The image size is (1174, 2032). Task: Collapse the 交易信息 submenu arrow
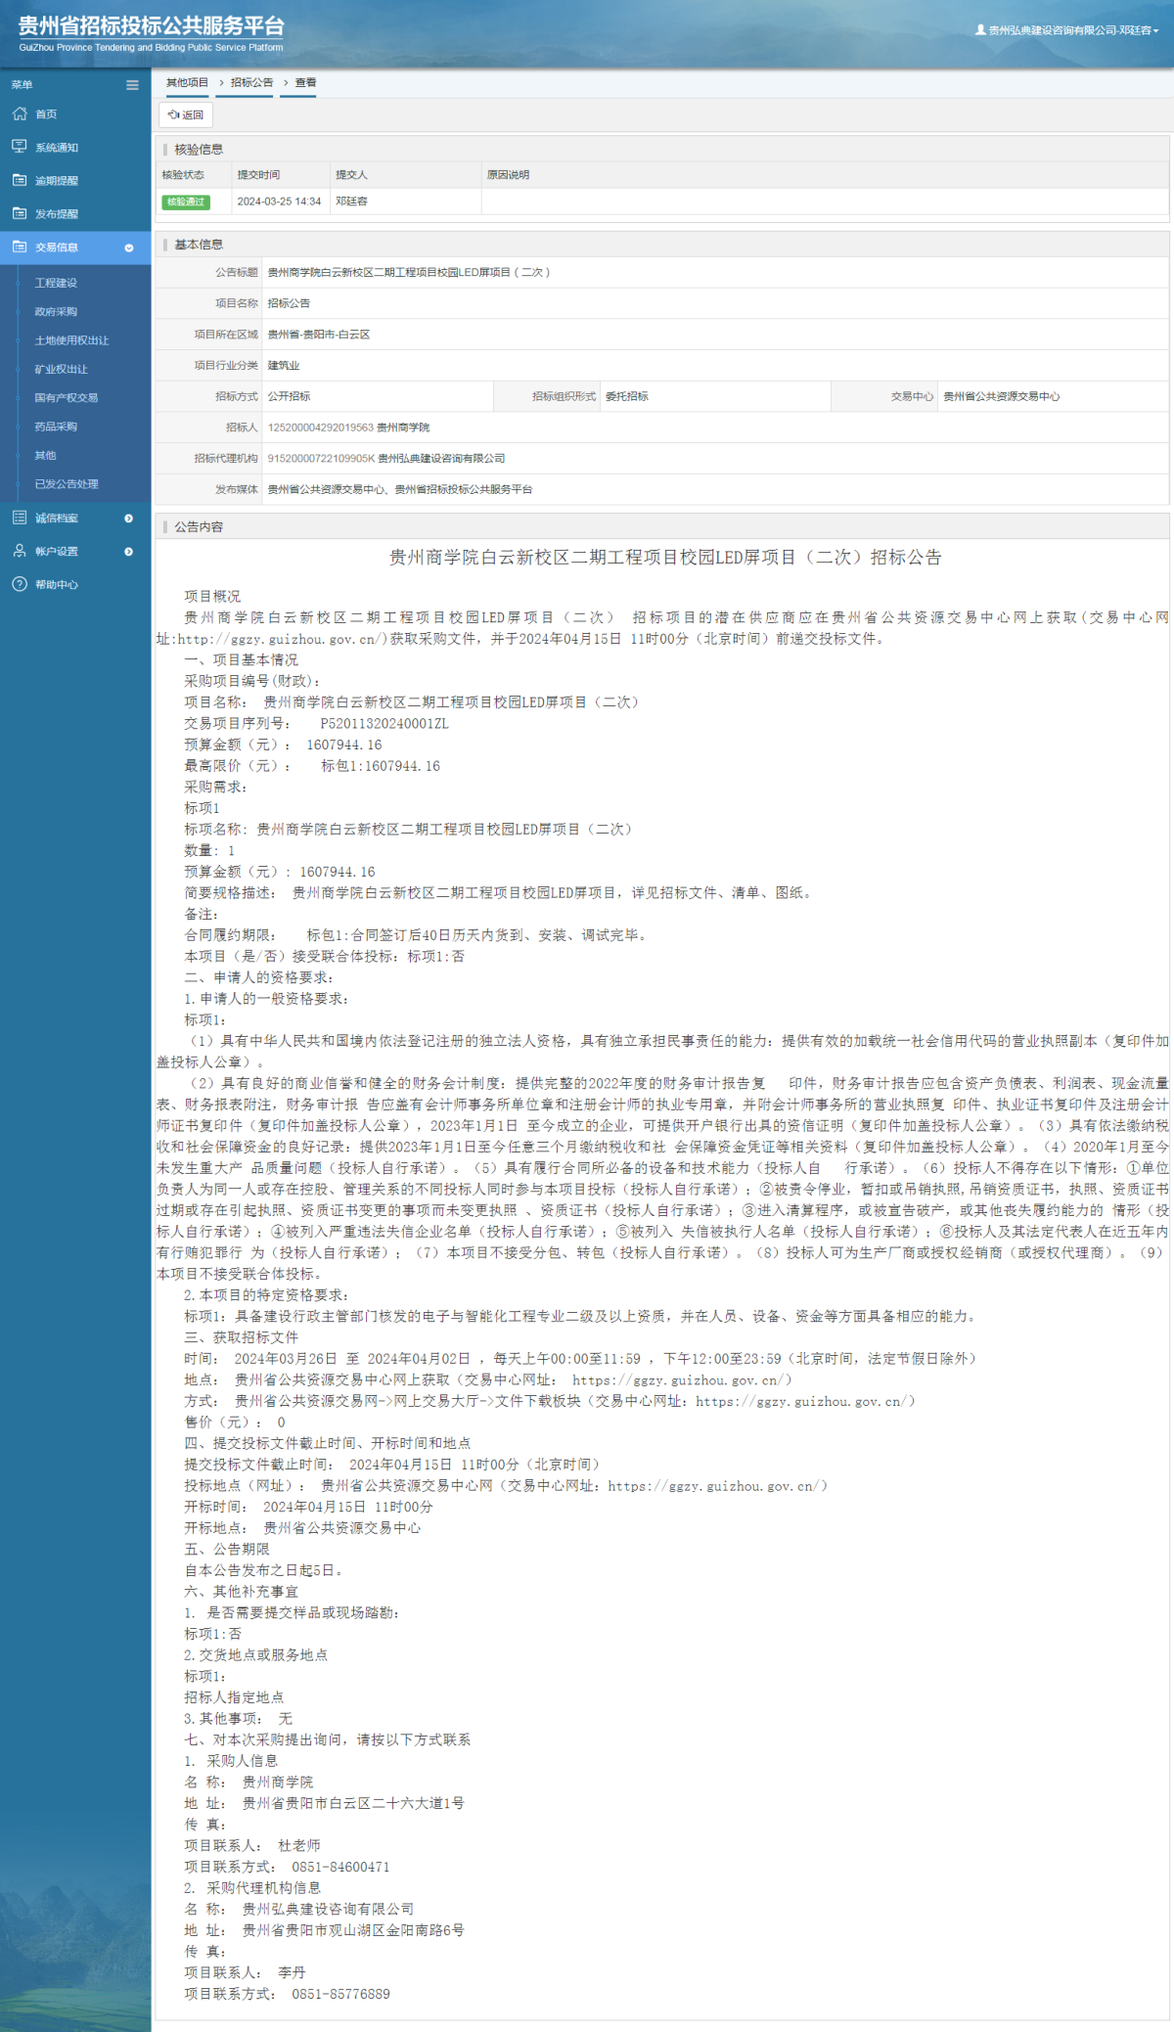point(129,248)
